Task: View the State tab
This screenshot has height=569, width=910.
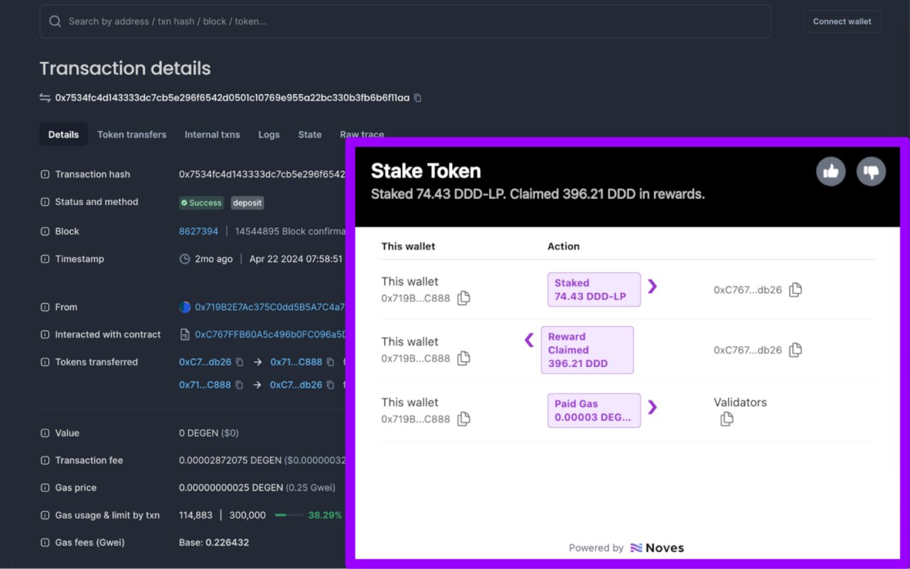Action: pyautogui.click(x=310, y=134)
